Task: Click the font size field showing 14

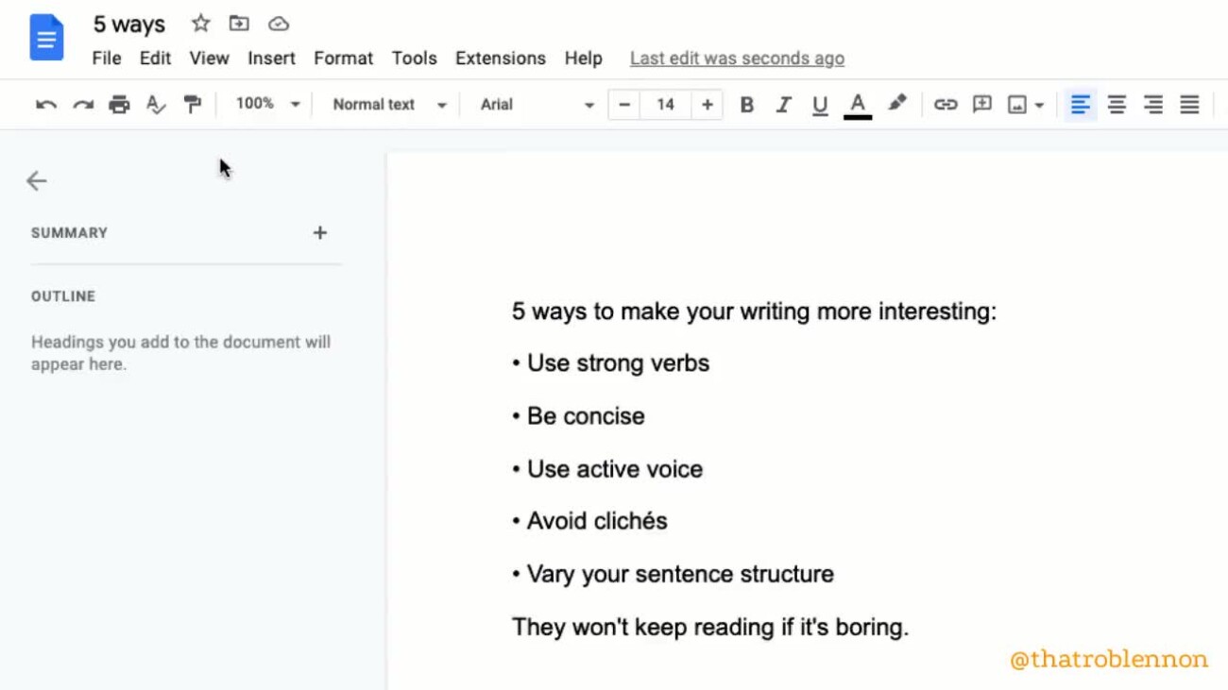Action: (665, 105)
